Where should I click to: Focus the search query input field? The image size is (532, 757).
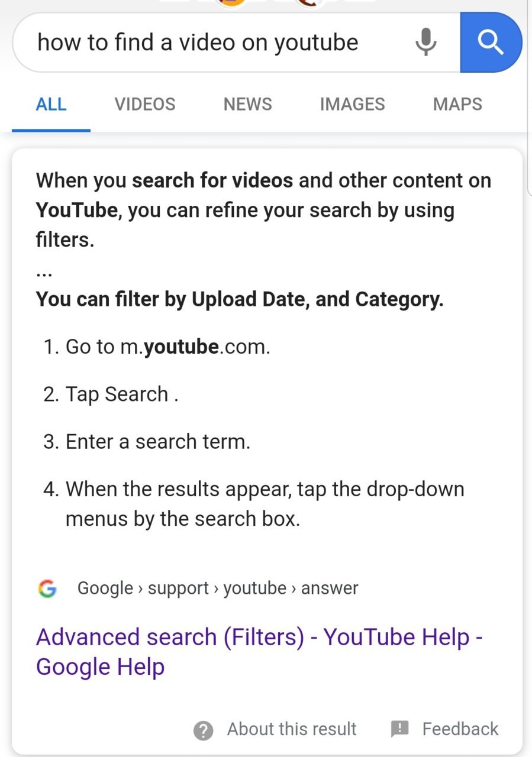pos(213,43)
